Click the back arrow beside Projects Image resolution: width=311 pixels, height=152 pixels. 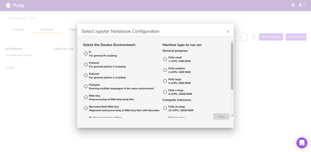[8, 18]
